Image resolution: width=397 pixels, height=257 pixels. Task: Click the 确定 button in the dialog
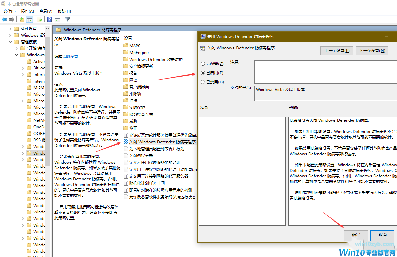tap(356, 235)
